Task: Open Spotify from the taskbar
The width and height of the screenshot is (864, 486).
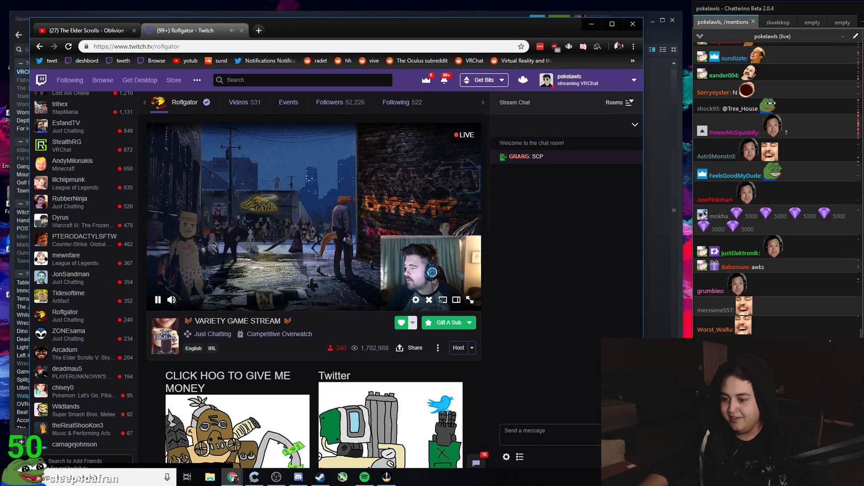Action: pyautogui.click(x=364, y=477)
